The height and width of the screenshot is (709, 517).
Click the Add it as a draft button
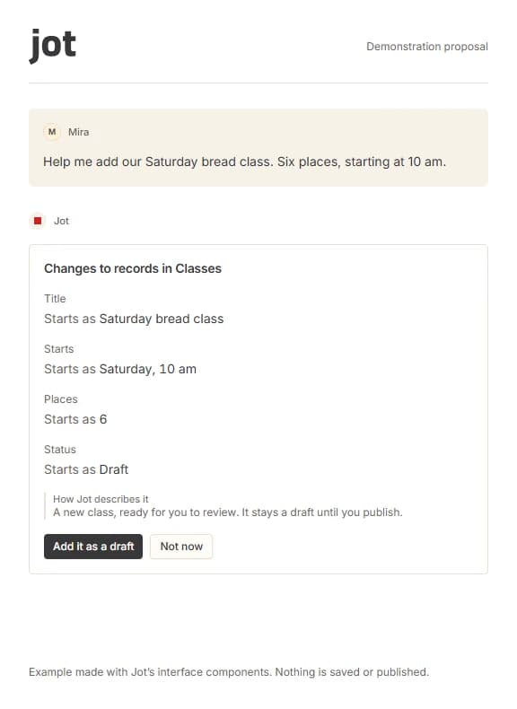click(x=93, y=547)
